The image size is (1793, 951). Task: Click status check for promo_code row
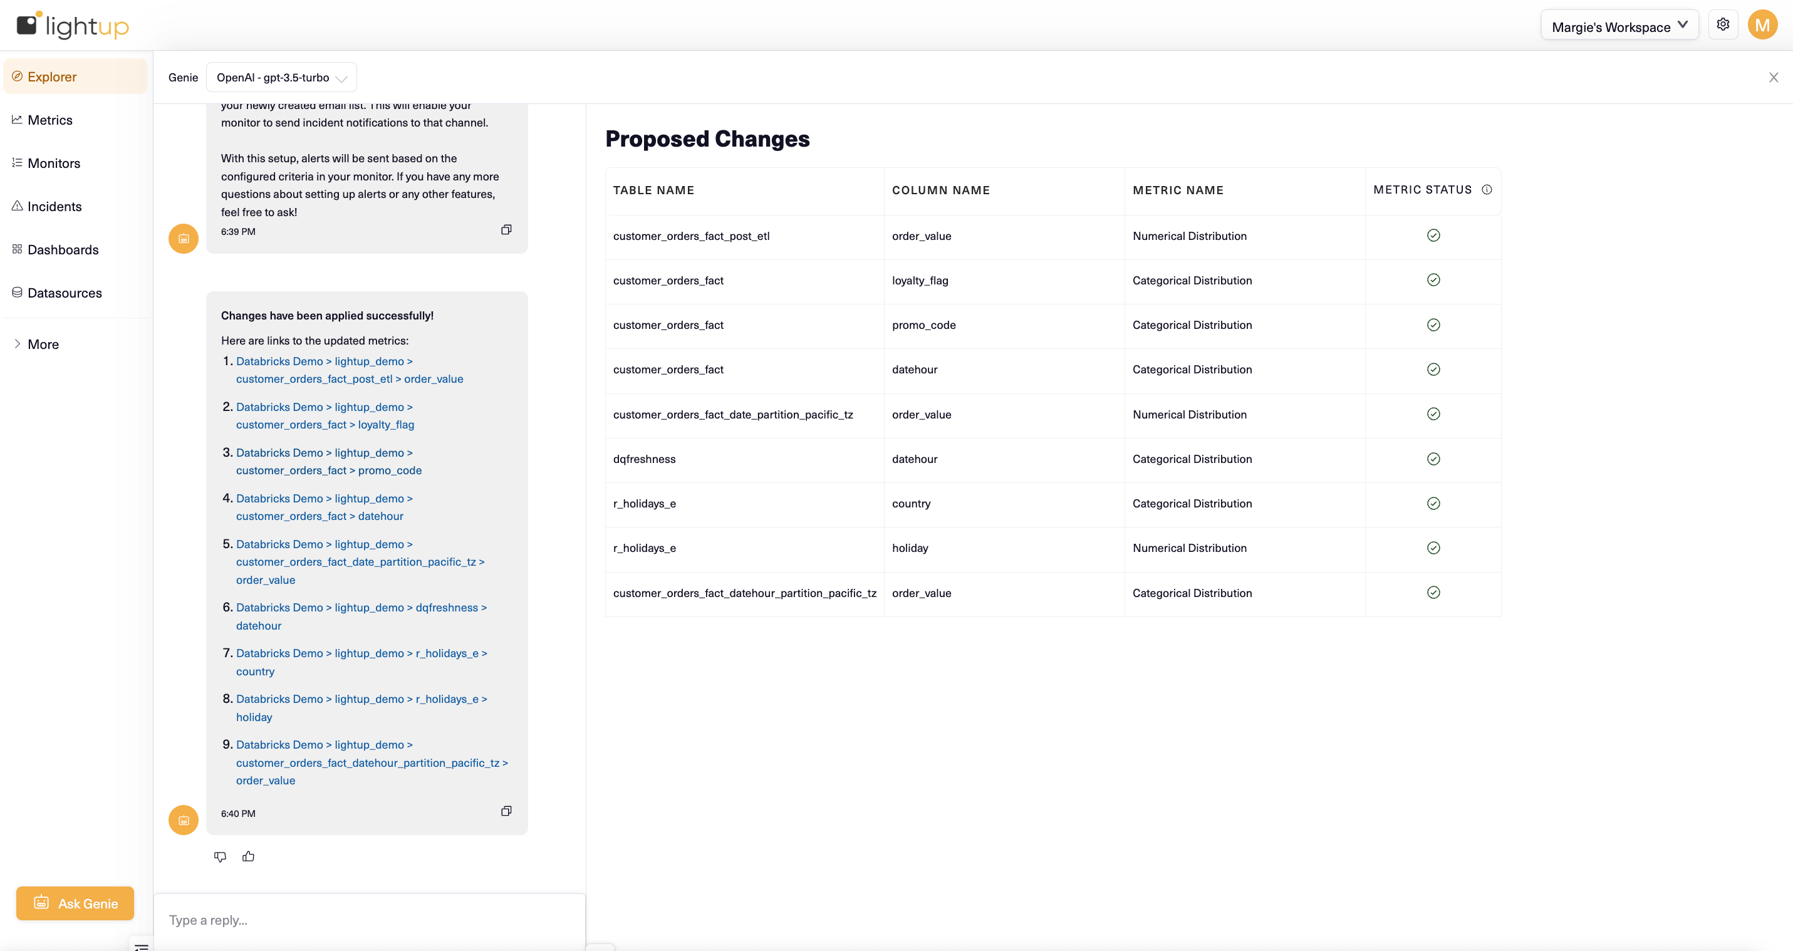1433,325
